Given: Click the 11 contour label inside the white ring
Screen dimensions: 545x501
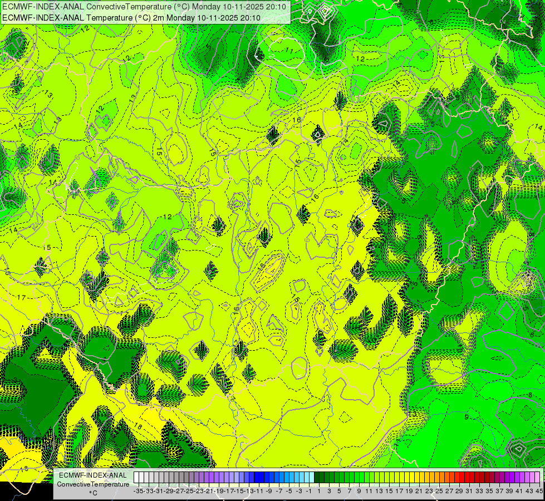Looking at the screenshot, I should point(289,51).
